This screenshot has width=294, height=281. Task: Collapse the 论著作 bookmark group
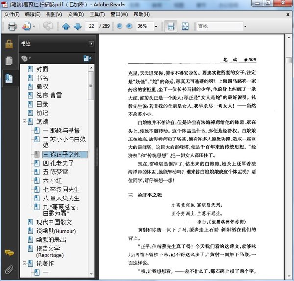click(24, 264)
